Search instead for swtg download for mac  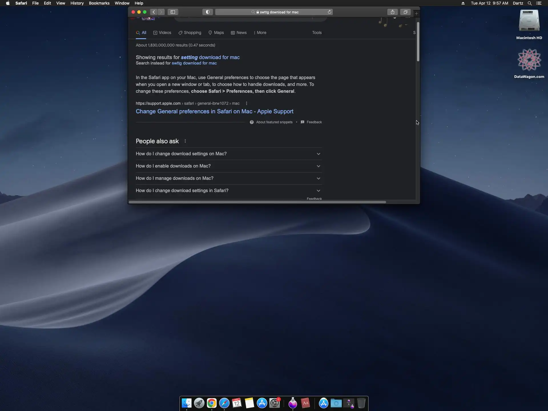click(x=194, y=63)
